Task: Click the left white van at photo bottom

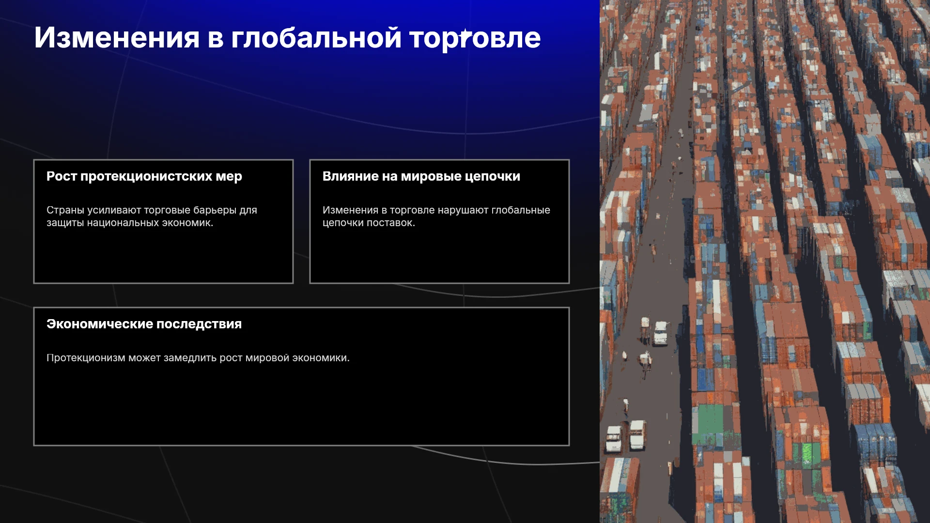Action: pyautogui.click(x=614, y=439)
